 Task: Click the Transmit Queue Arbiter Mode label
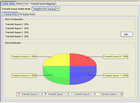16,9
